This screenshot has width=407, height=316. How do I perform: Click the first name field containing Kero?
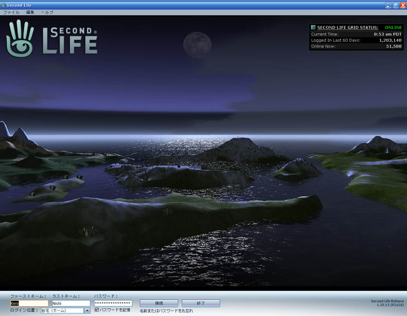pyautogui.click(x=29, y=303)
